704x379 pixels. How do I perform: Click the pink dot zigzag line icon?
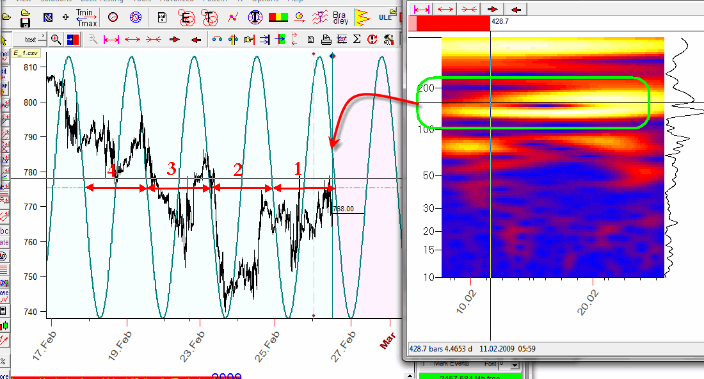(232, 17)
